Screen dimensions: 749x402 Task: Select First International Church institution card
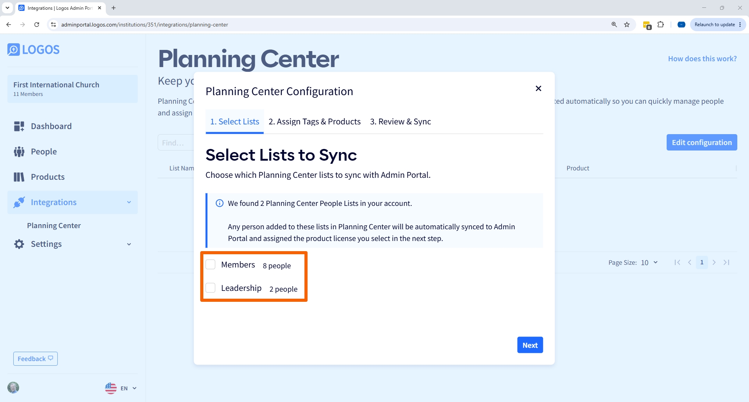[x=73, y=89]
